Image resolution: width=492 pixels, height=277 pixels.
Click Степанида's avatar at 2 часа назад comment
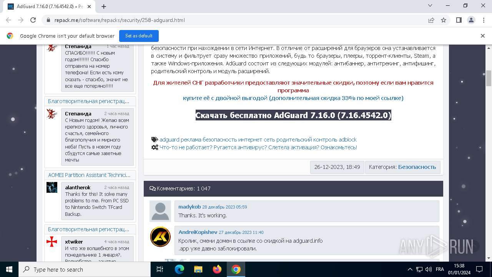[52, 113]
